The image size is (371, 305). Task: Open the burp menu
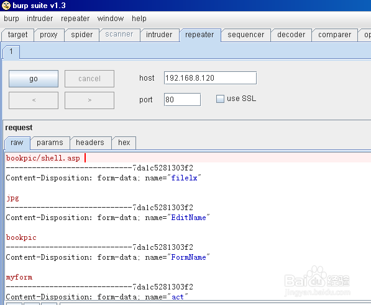(x=11, y=19)
